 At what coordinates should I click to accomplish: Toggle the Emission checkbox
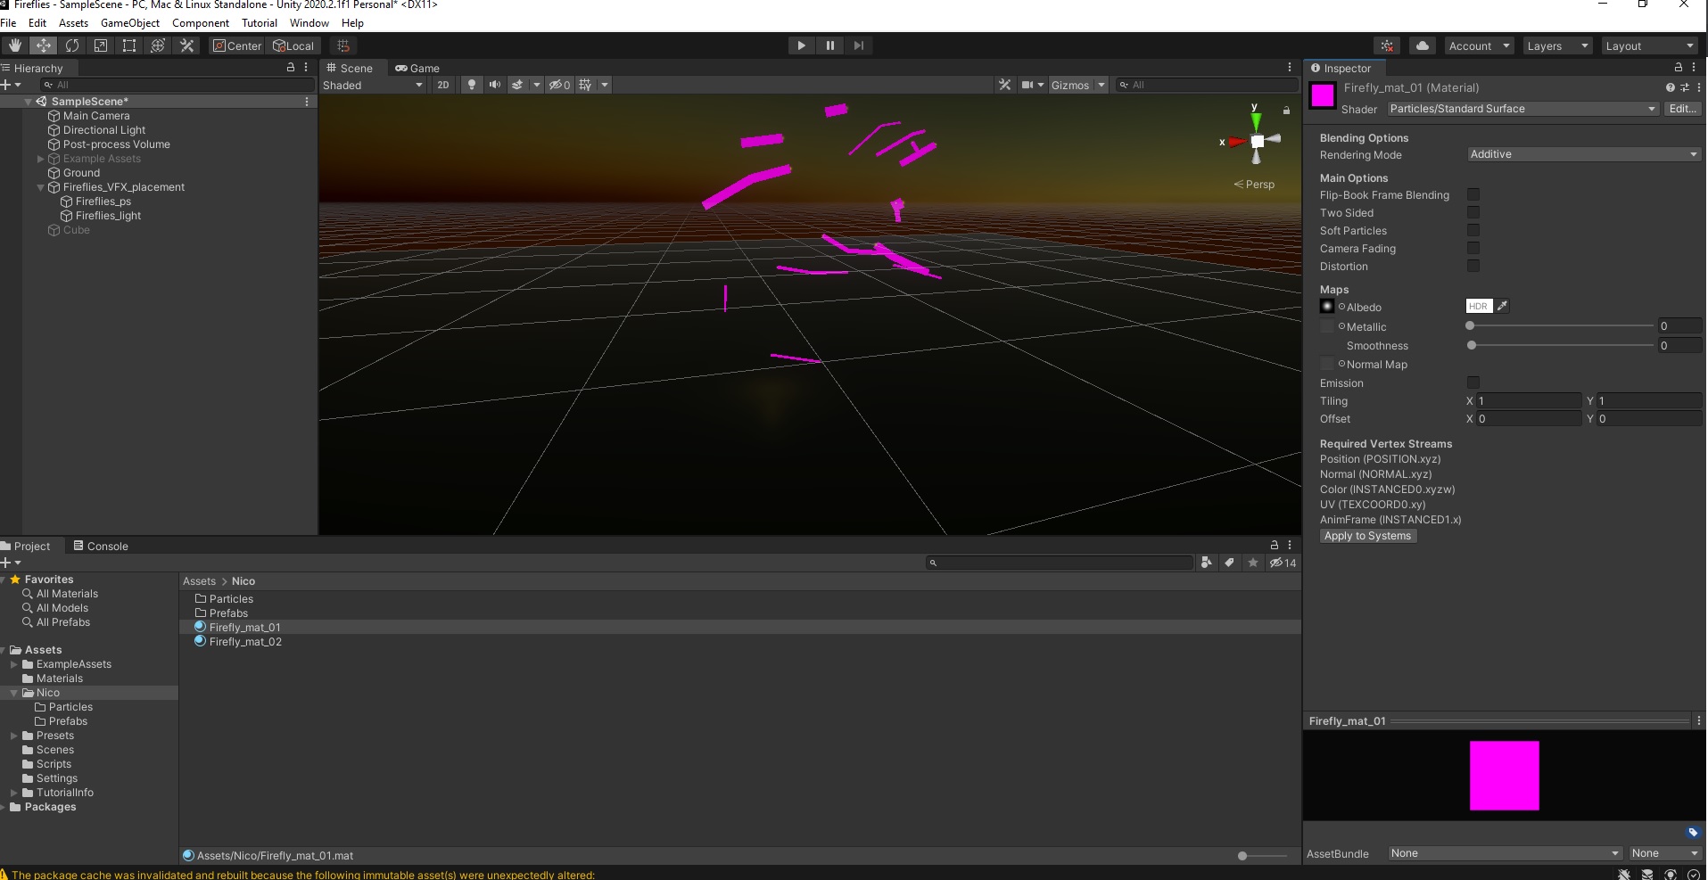tap(1473, 382)
